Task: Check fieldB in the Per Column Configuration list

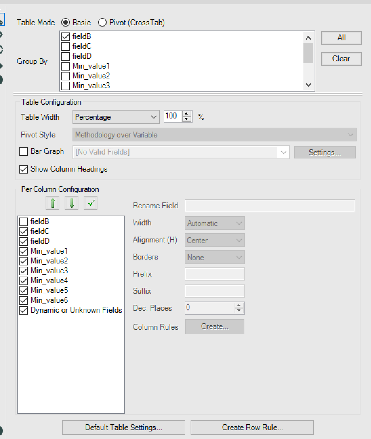Action: click(x=23, y=221)
